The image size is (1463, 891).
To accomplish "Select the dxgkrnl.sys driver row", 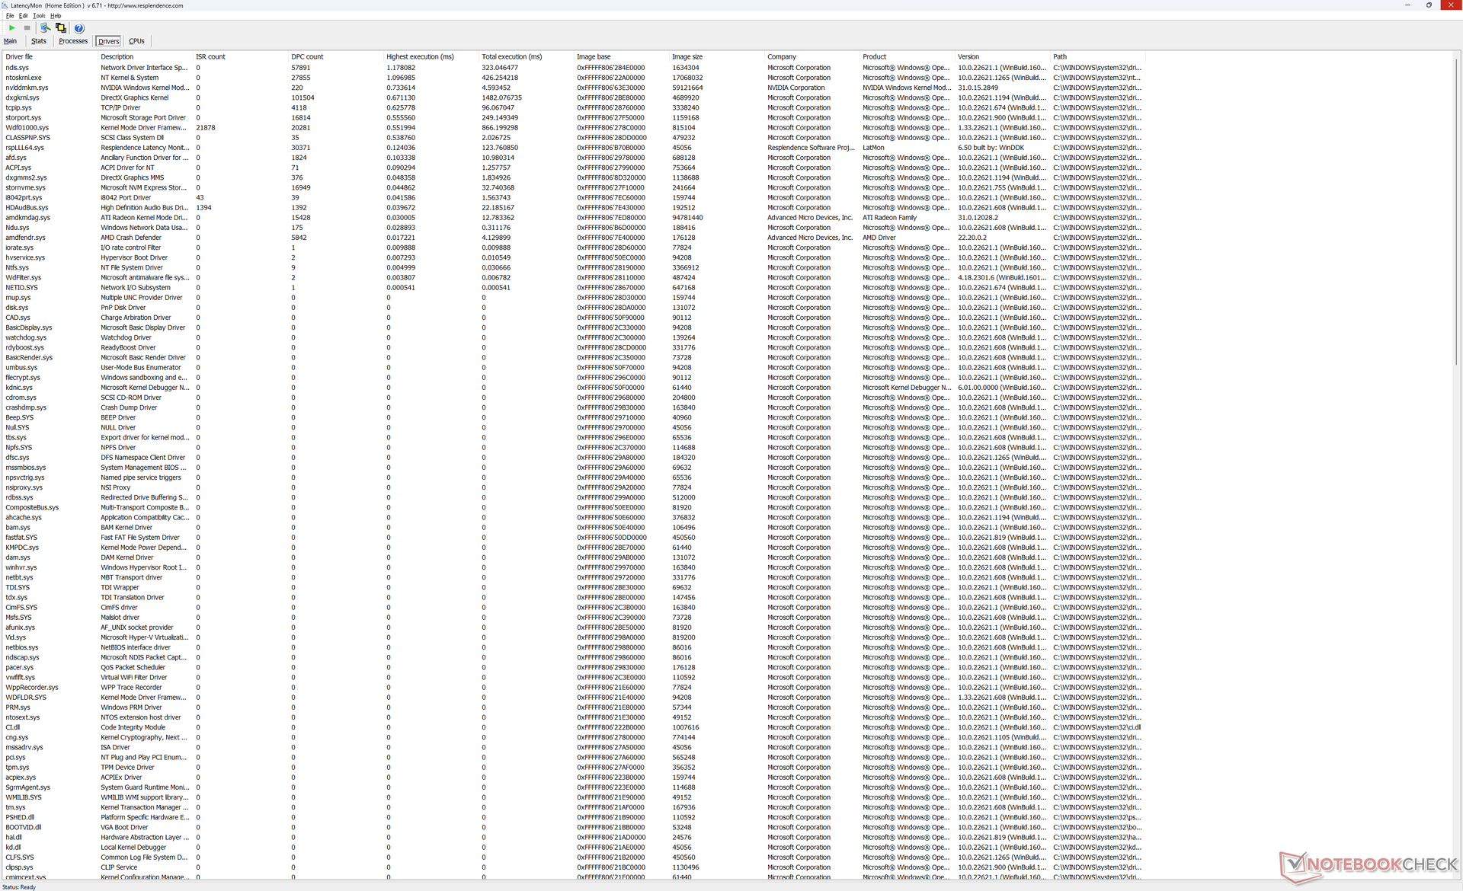I will point(23,97).
